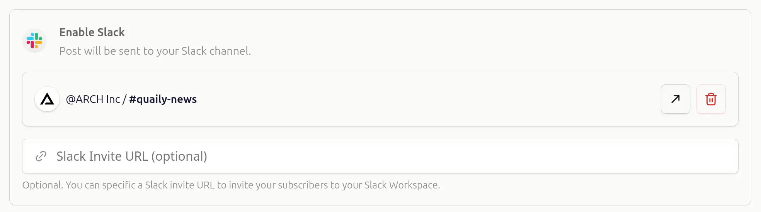Focus the Slack Invite URL input field
The image size is (761, 212).
click(x=380, y=156)
